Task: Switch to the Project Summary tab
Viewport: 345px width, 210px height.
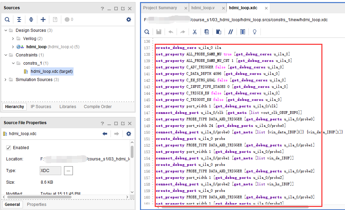Action: coord(160,8)
